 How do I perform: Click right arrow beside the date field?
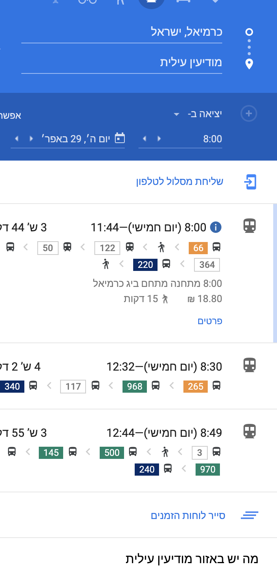(31, 139)
